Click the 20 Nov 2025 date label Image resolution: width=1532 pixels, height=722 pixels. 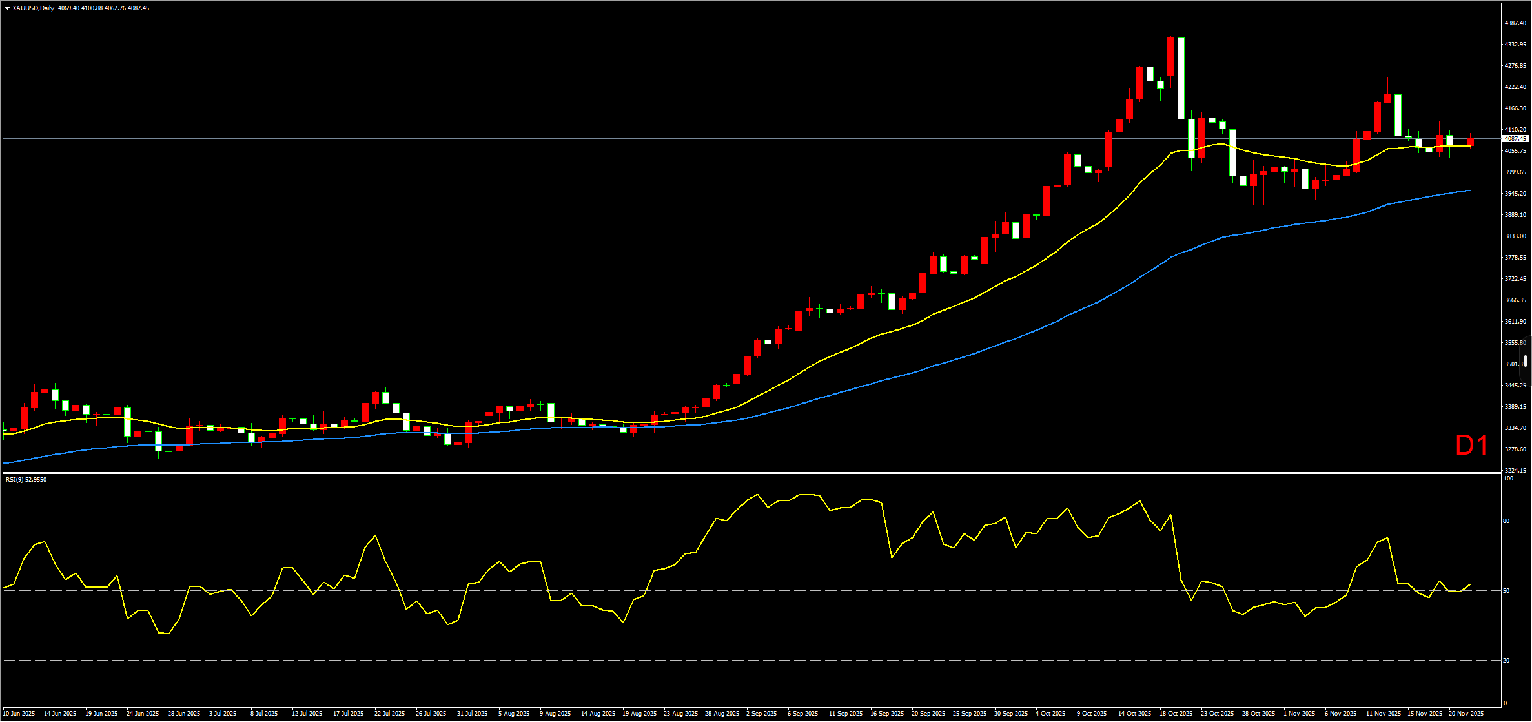tap(1466, 714)
